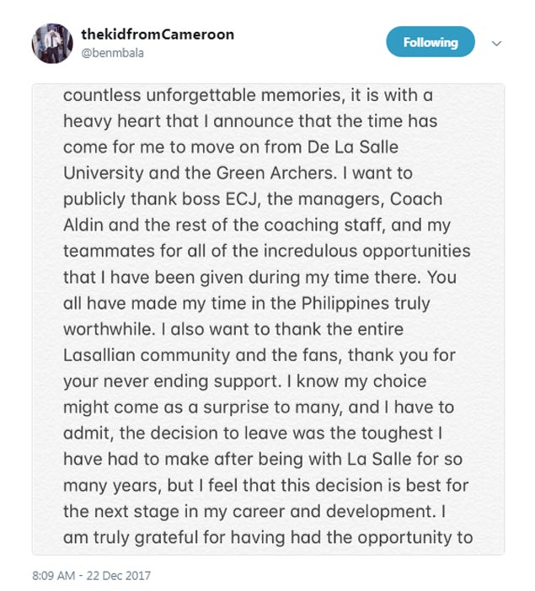Click 'never ending support' in the image
This screenshot has width=535, height=591.
tap(191, 381)
